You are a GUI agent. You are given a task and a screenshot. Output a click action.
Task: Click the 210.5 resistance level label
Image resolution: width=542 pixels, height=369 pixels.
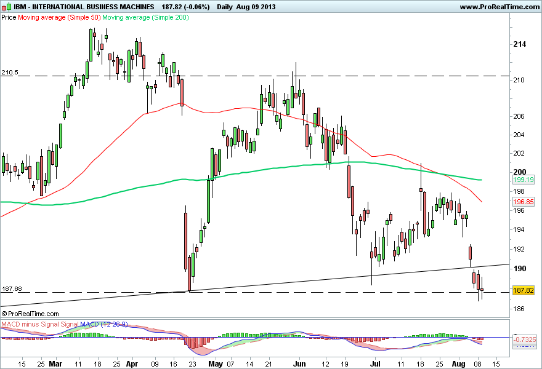click(x=10, y=73)
